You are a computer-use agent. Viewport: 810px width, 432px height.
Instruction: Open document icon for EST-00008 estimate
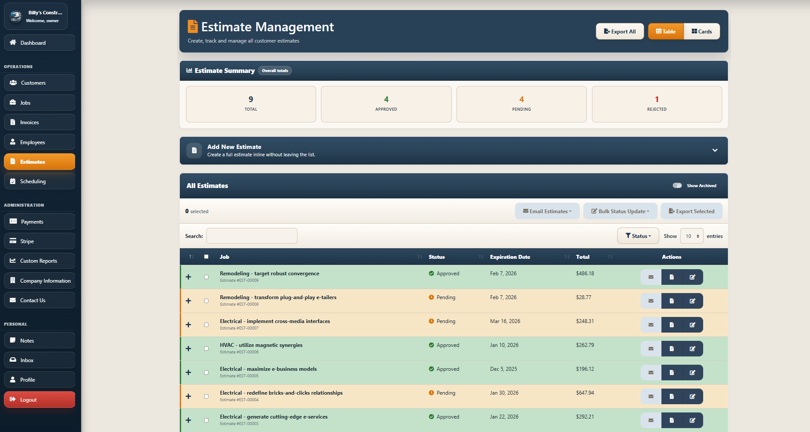tap(671, 301)
